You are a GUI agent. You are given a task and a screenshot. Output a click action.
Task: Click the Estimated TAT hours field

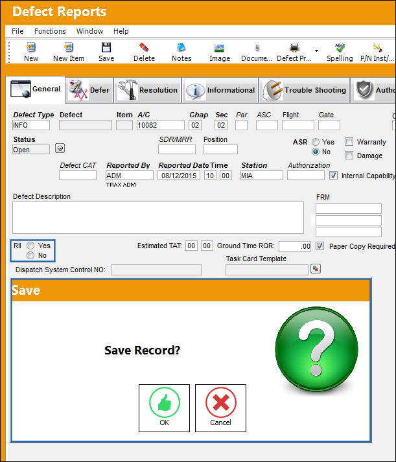coord(191,246)
